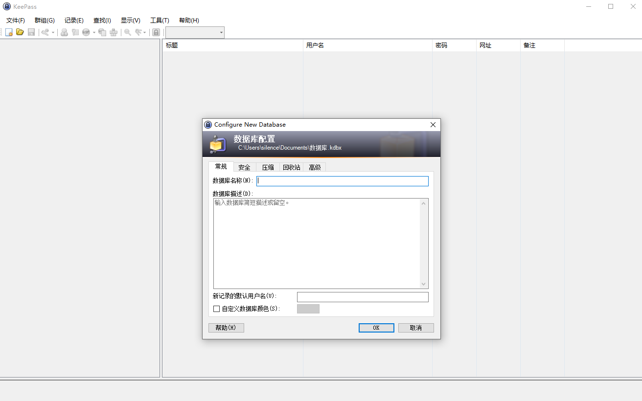Click the database file path text
Image resolution: width=642 pixels, height=401 pixels.
coord(290,147)
